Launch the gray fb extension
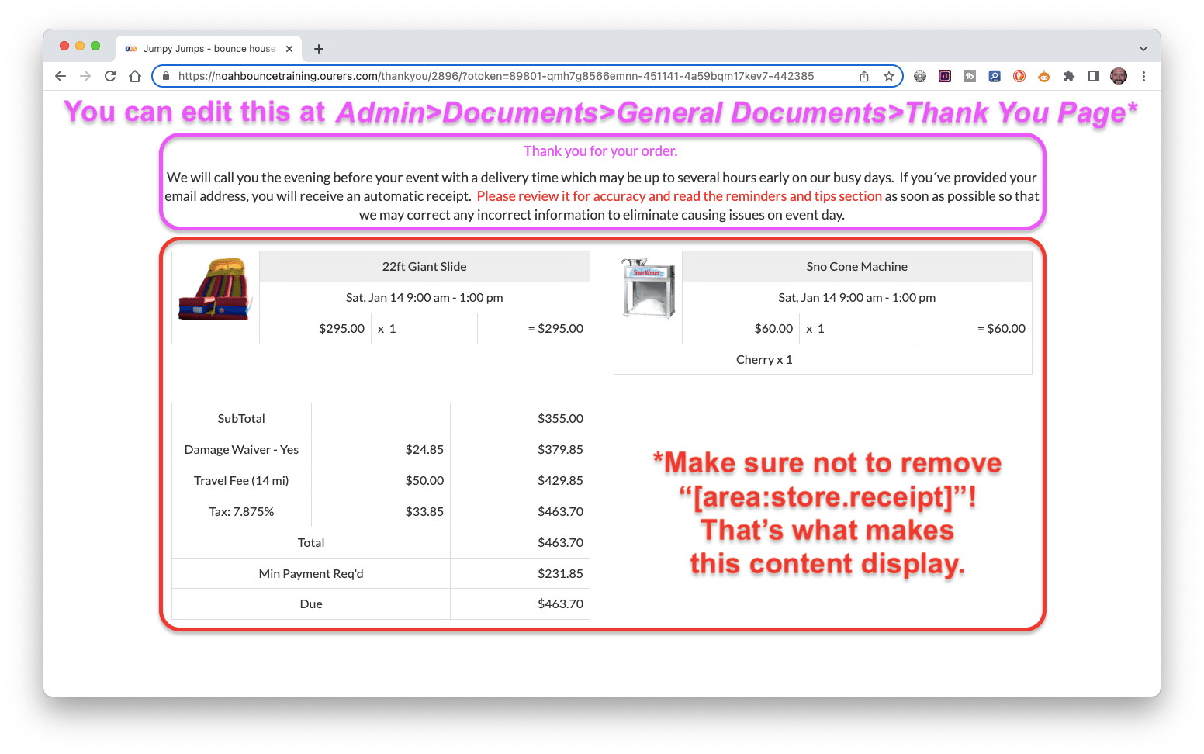This screenshot has height=754, width=1204. pos(970,76)
